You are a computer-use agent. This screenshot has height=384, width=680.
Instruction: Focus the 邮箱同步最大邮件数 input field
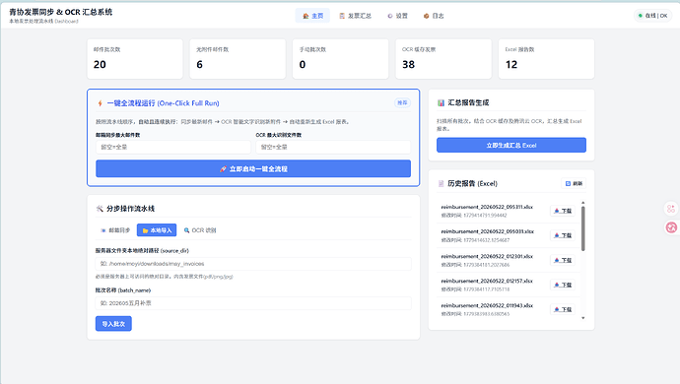[x=173, y=147]
